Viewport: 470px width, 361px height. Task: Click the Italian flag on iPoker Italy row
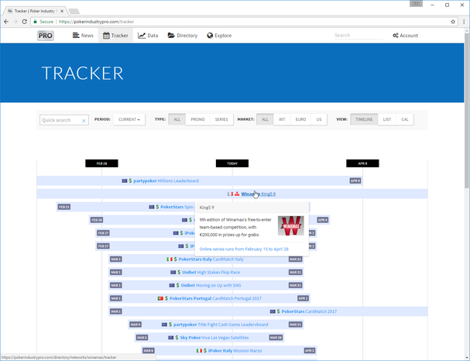click(199, 350)
